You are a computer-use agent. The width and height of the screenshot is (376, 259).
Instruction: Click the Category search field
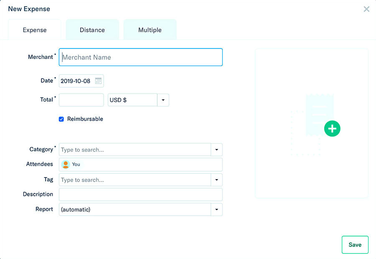pos(135,150)
